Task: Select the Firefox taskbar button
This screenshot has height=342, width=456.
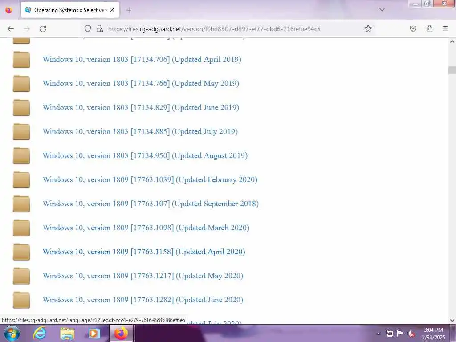Action: tap(121, 333)
